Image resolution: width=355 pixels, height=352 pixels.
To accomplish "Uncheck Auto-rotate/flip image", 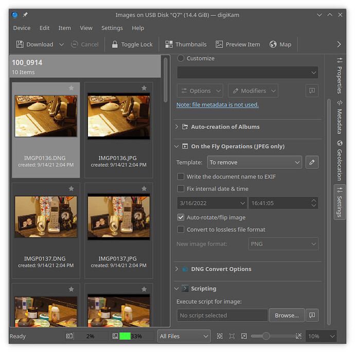I will 181,217.
